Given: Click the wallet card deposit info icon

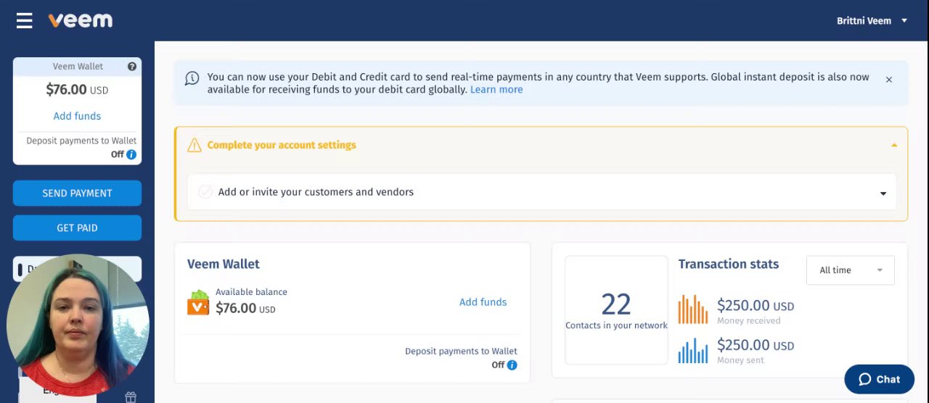Looking at the screenshot, I should 512,365.
